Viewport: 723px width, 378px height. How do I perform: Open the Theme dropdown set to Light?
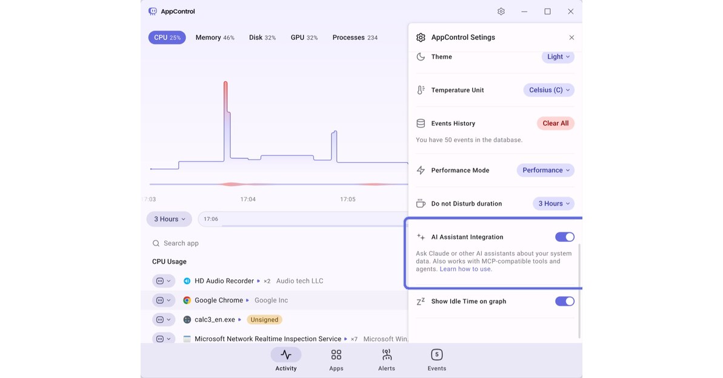[557, 56]
